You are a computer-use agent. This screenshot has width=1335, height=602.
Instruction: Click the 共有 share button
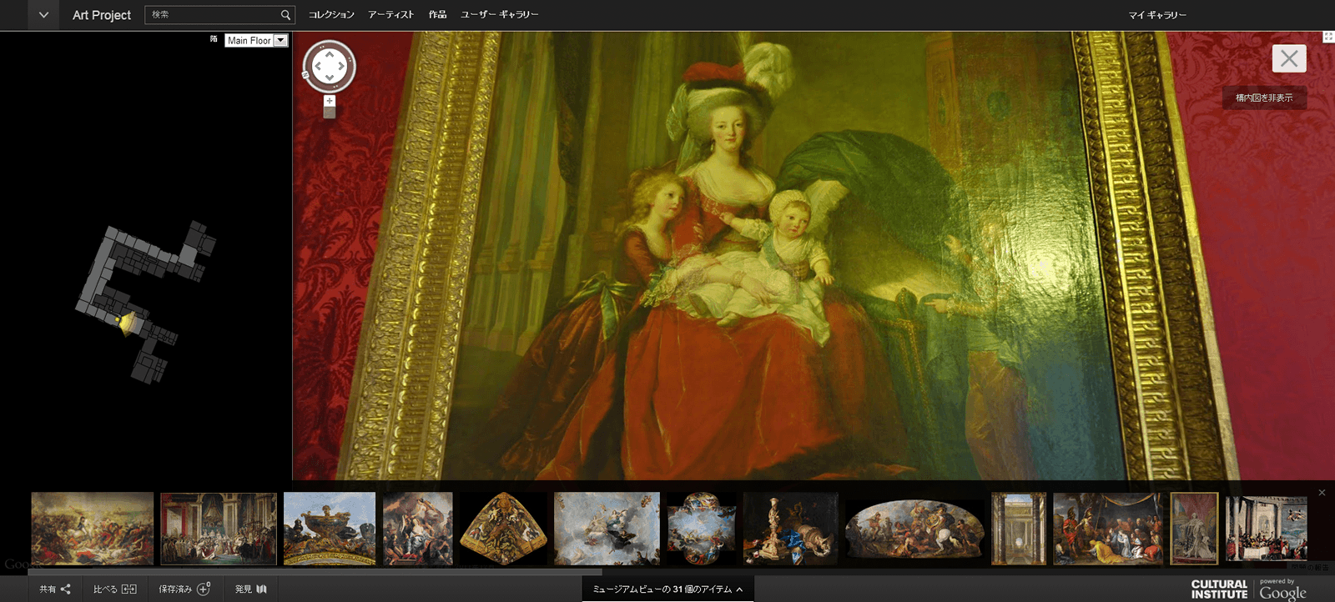tap(55, 589)
